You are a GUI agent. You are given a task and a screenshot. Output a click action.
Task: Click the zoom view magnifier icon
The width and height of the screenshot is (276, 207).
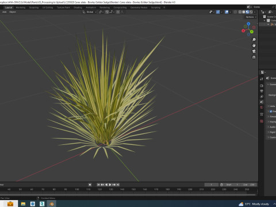tap(254, 40)
